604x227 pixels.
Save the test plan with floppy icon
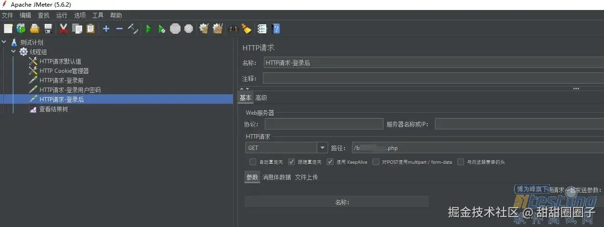click(48, 29)
